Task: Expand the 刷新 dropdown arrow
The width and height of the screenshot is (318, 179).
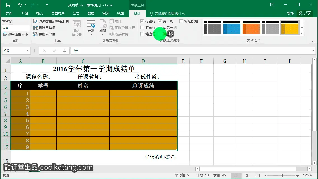Action: tap(103, 35)
